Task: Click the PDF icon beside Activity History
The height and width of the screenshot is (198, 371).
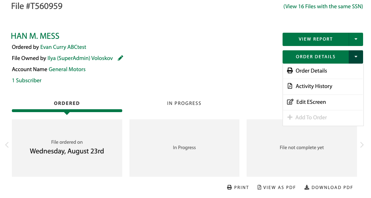Action: 290,86
